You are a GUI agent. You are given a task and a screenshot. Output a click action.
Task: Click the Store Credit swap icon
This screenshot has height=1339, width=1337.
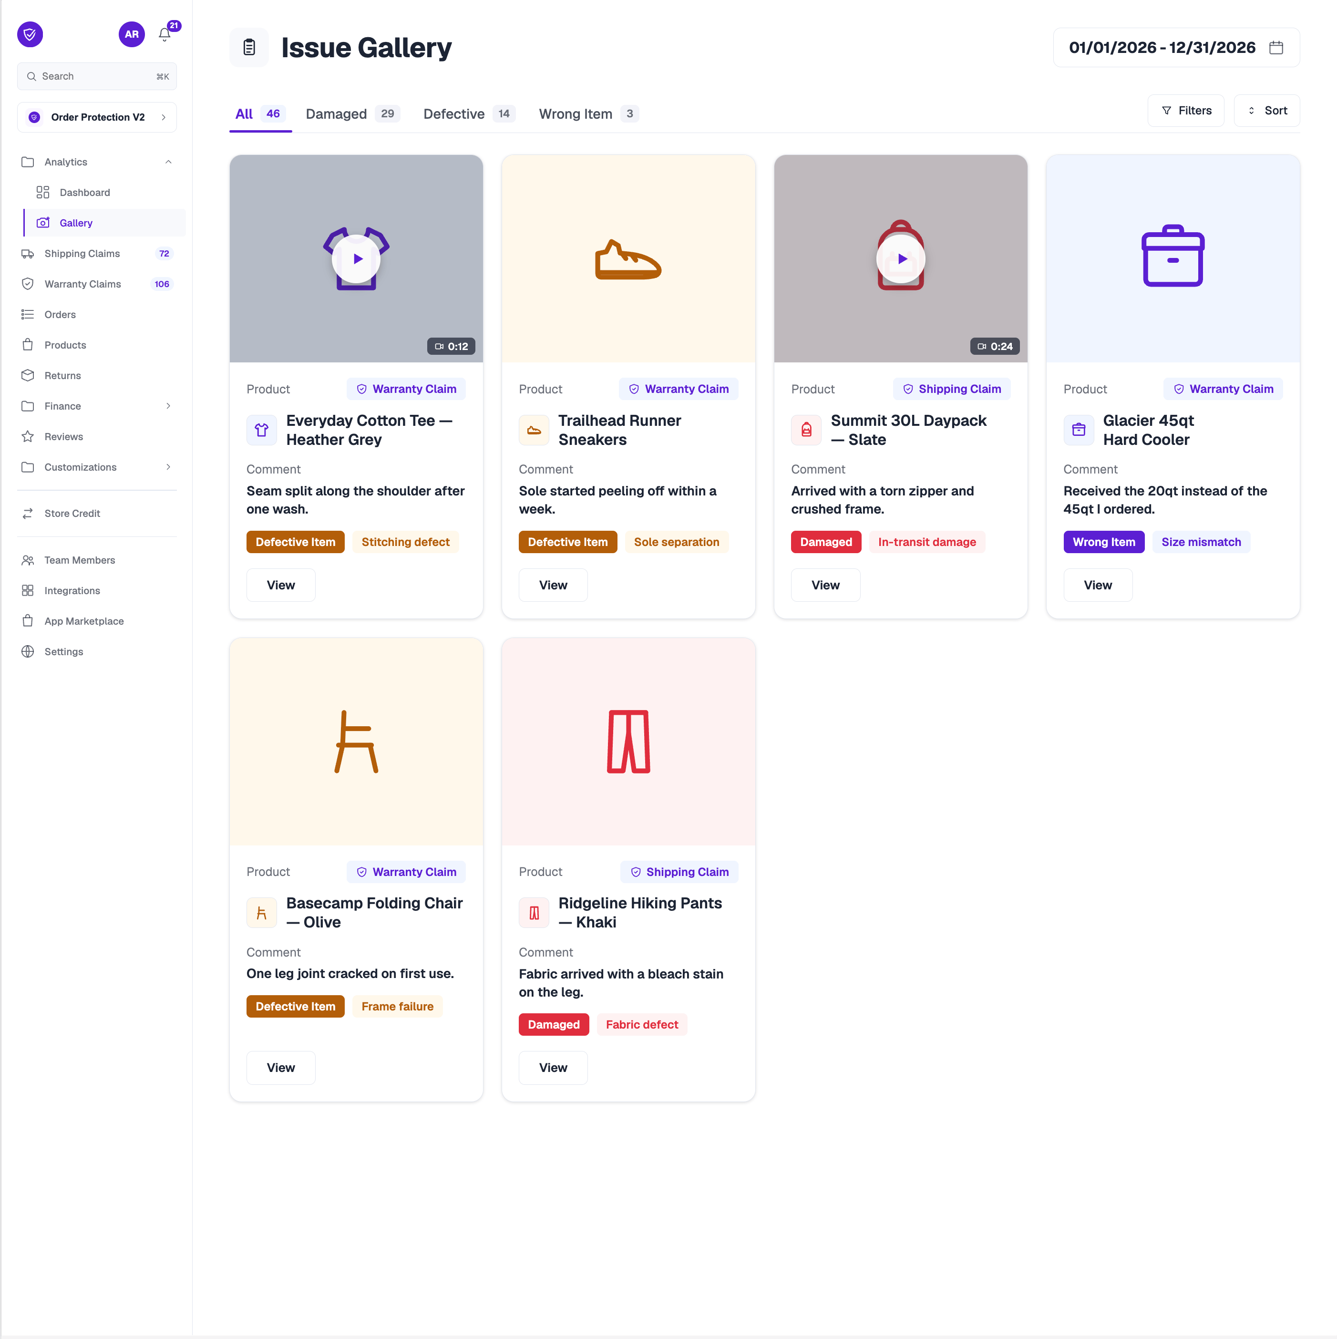point(28,513)
